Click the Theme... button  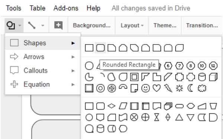(165, 26)
